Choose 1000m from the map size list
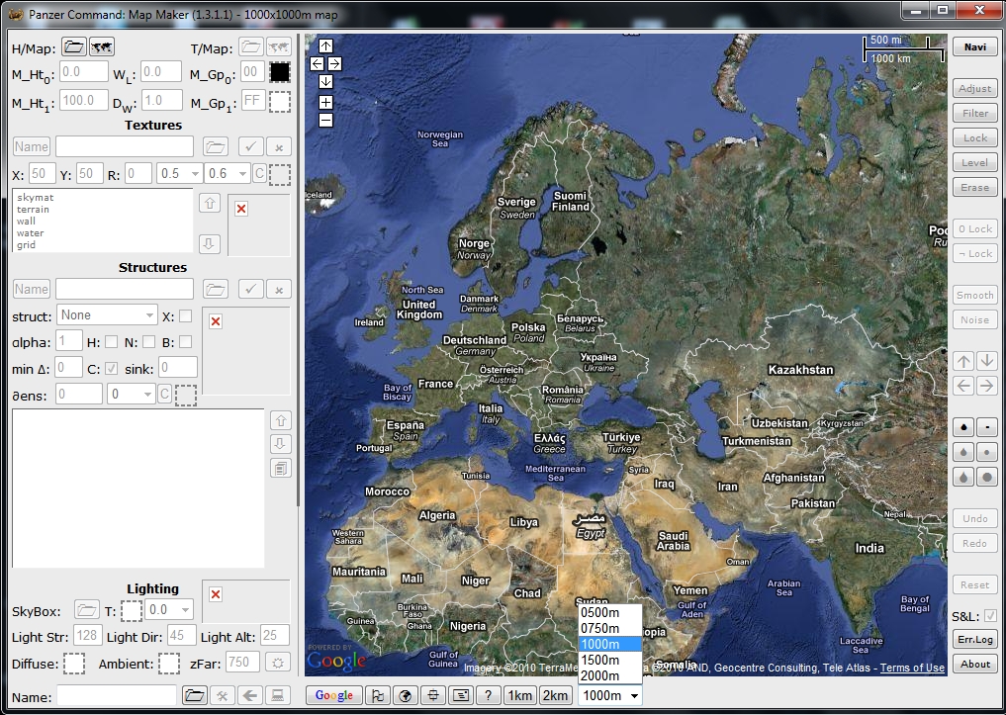Screen dimensions: 1006x715 click(609, 644)
